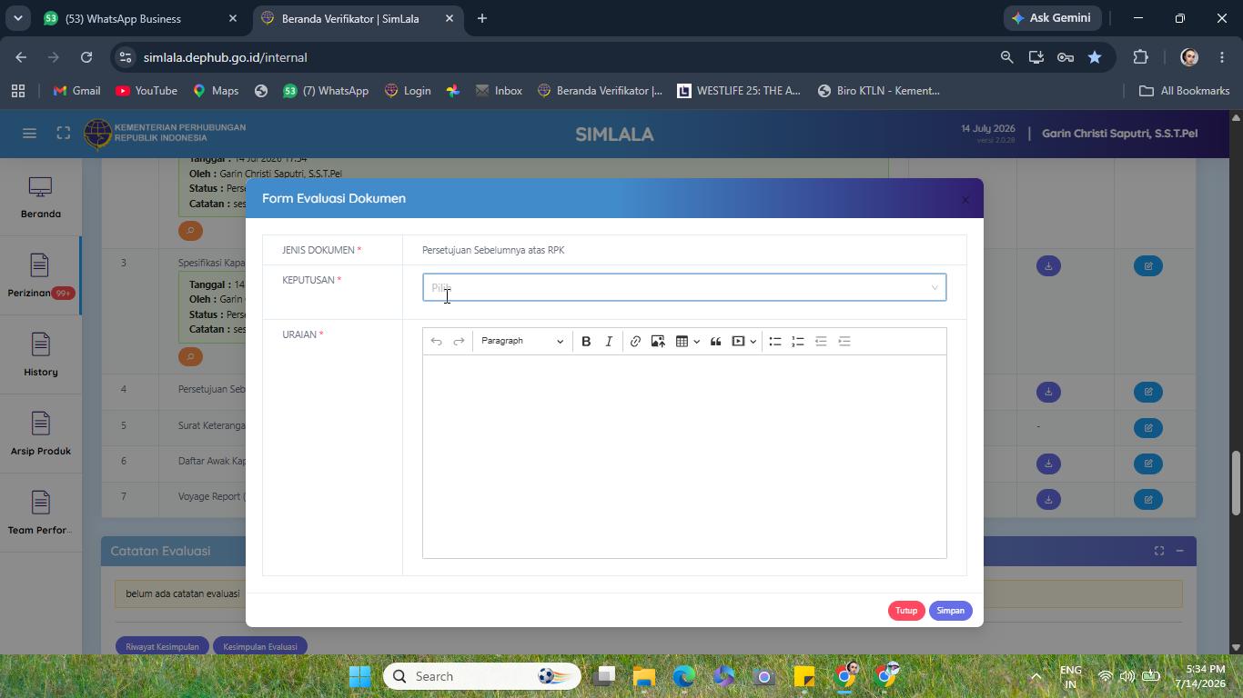Insert a table in the editor
The image size is (1243, 698).
681,342
